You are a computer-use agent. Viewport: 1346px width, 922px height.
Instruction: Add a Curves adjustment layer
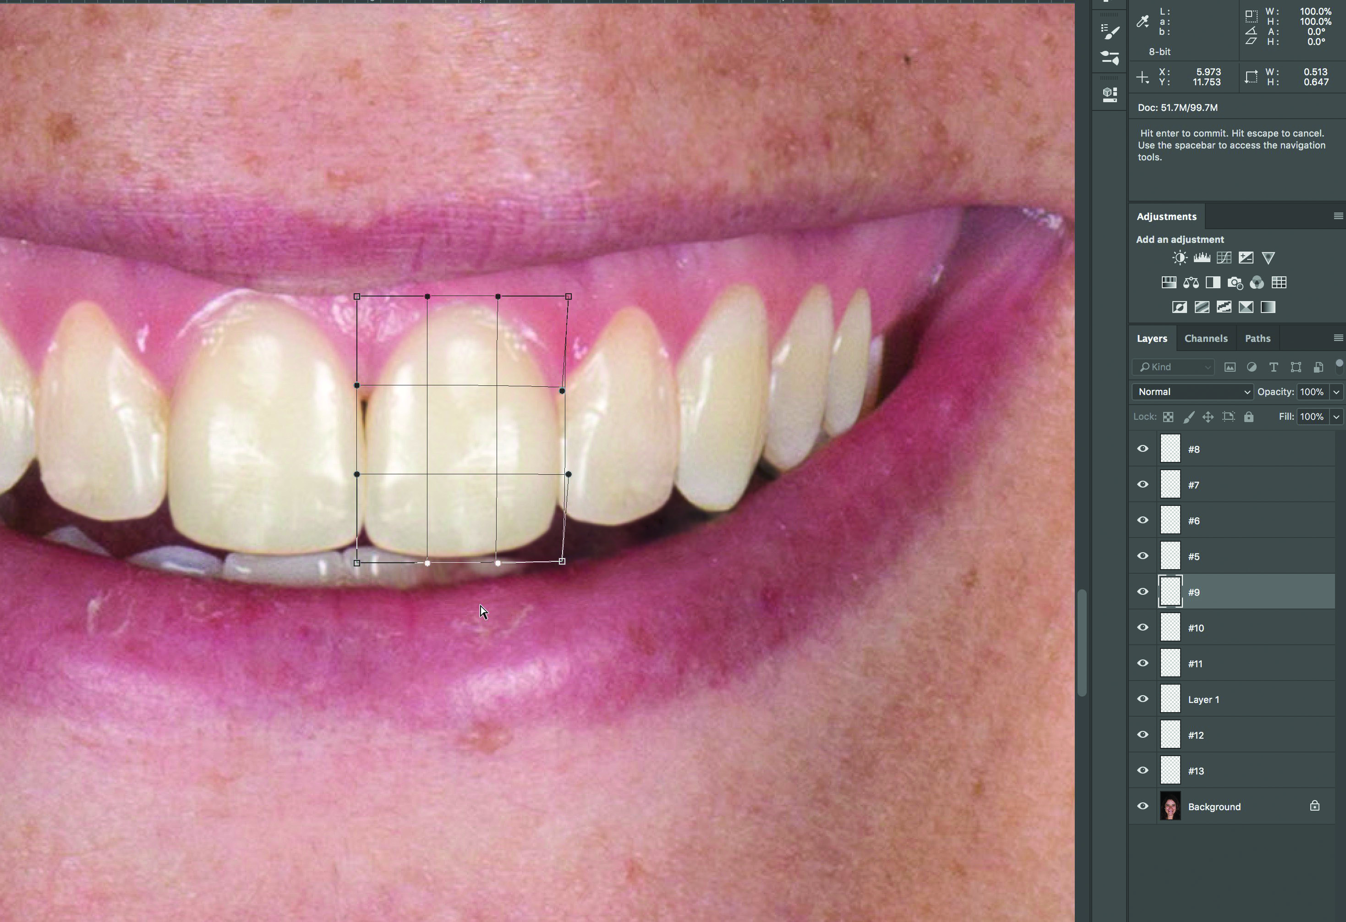1224,258
